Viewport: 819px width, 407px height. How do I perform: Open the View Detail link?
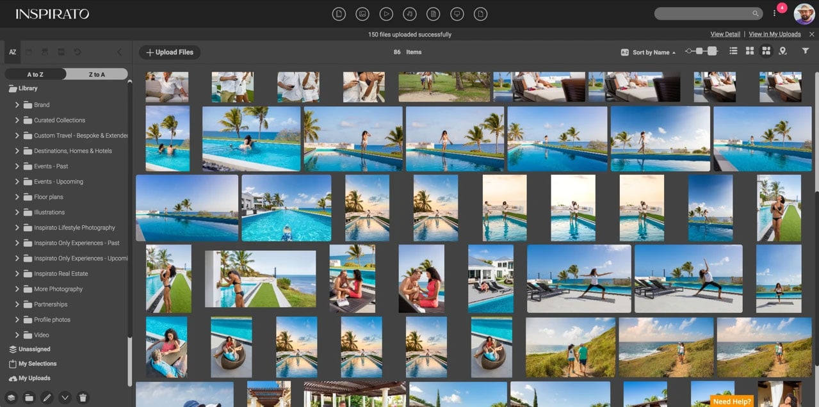click(x=725, y=34)
